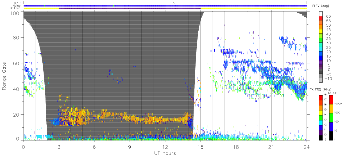345x159 pixels.
Task: Click the orange 1000–10000 segment of the NOISE colorbar
Action: [x=331, y=108]
